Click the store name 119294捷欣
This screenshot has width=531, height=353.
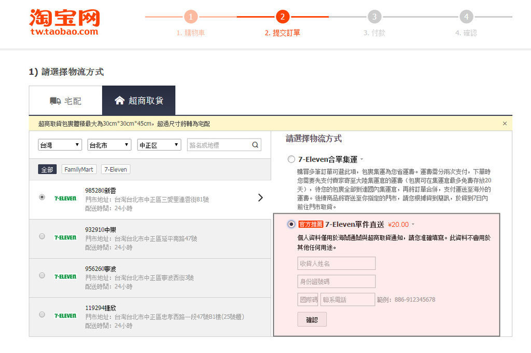pos(101,308)
